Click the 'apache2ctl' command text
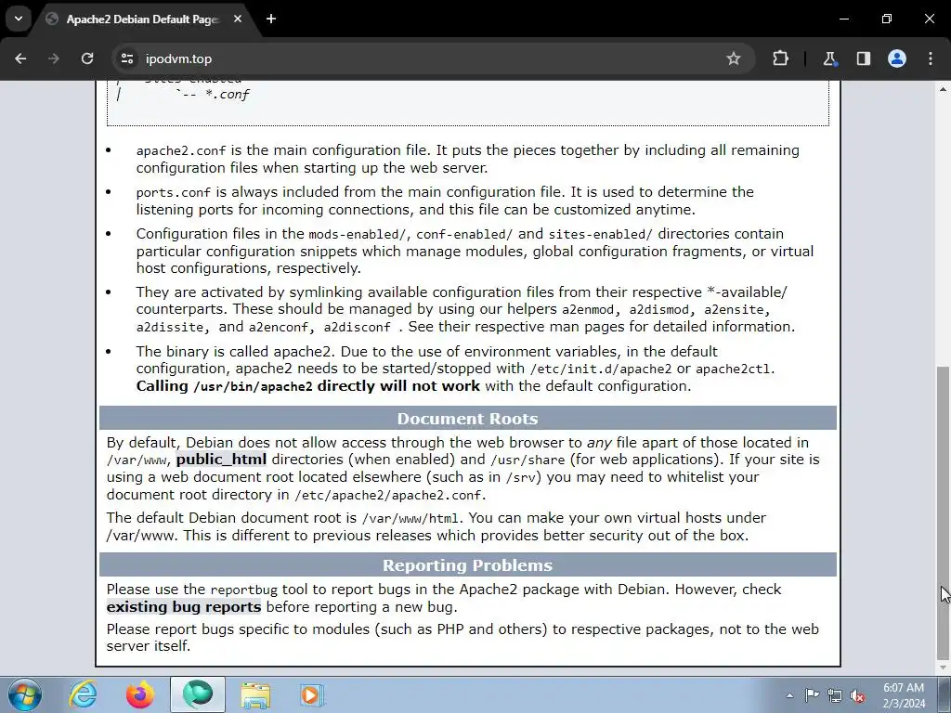Screen dimensions: 951x713 (734, 369)
